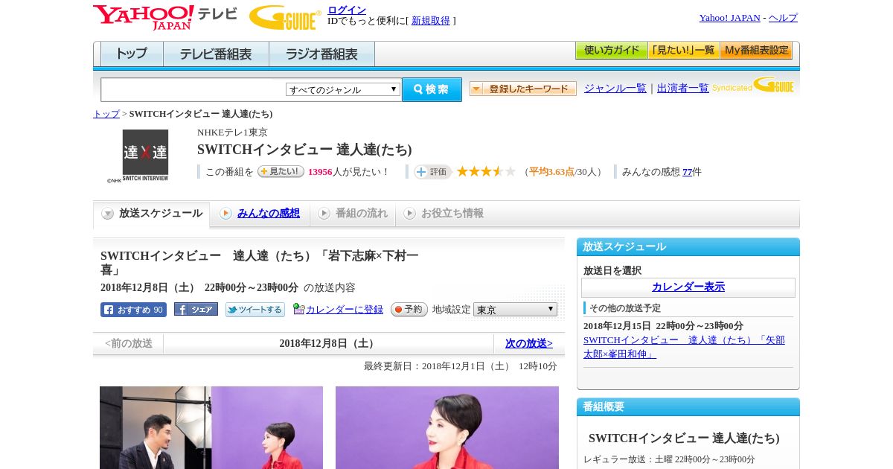Click the Facebook おすすめ 90 button
This screenshot has height=469, width=893.
133,310
